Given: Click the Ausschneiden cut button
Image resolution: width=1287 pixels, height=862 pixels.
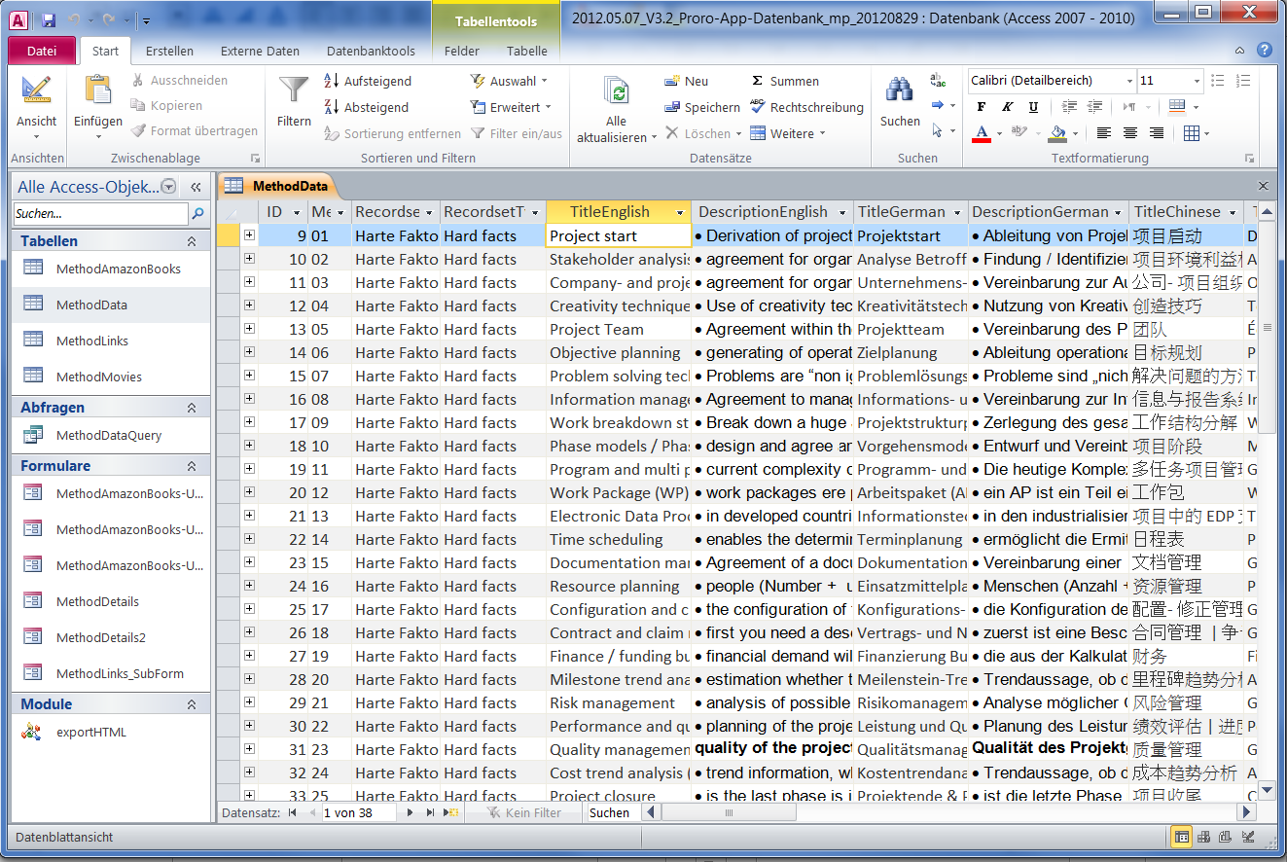Looking at the screenshot, I should point(179,80).
